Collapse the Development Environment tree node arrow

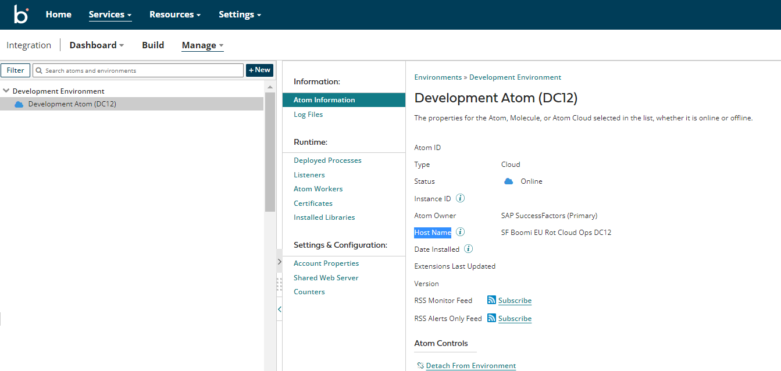pyautogui.click(x=6, y=91)
